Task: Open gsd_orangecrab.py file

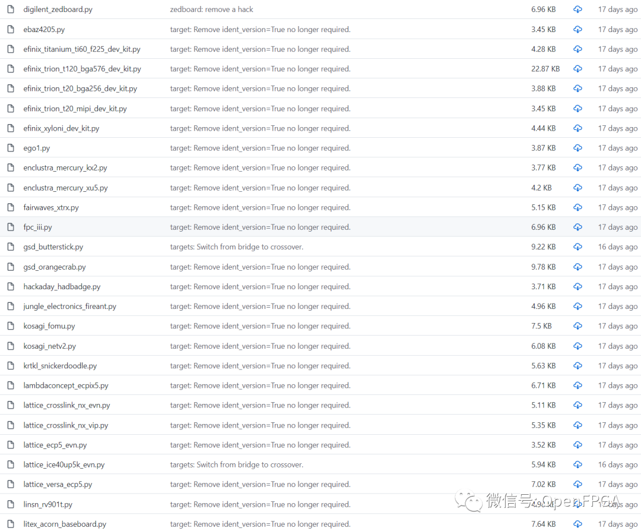Action: (55, 267)
